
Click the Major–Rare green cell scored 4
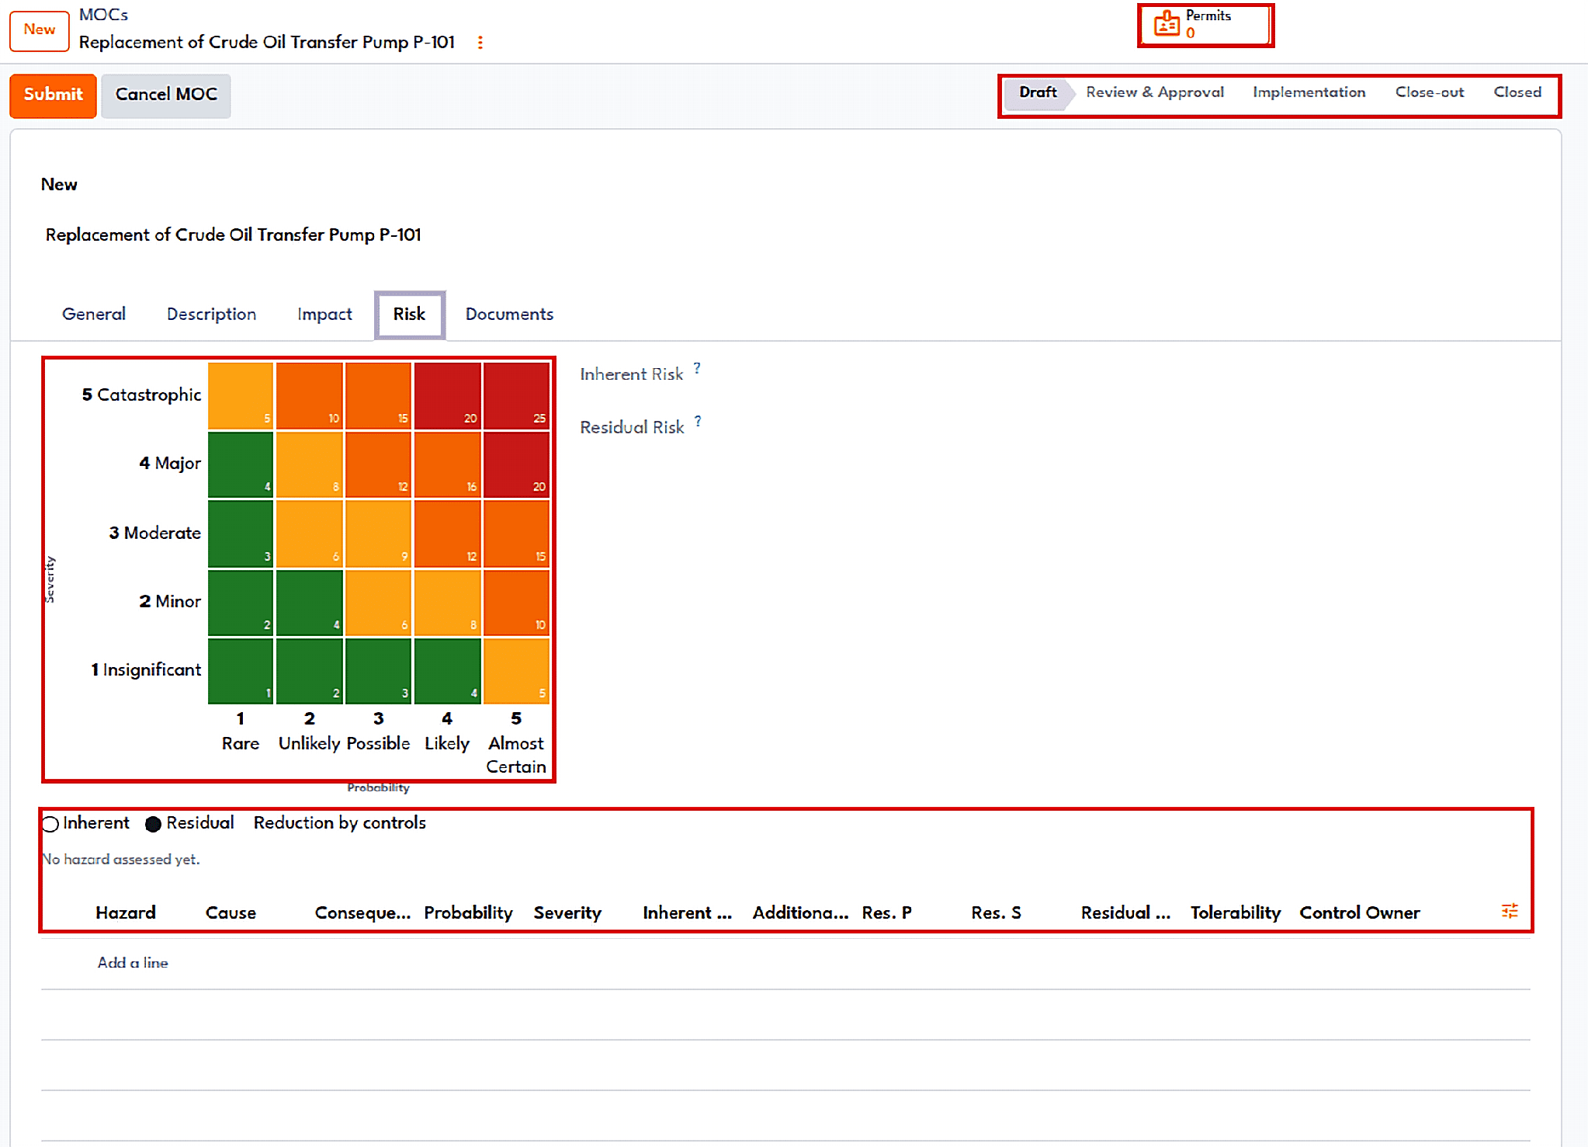point(241,464)
